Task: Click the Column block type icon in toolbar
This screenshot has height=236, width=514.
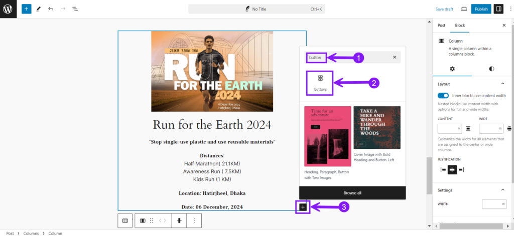Action: pos(143,220)
